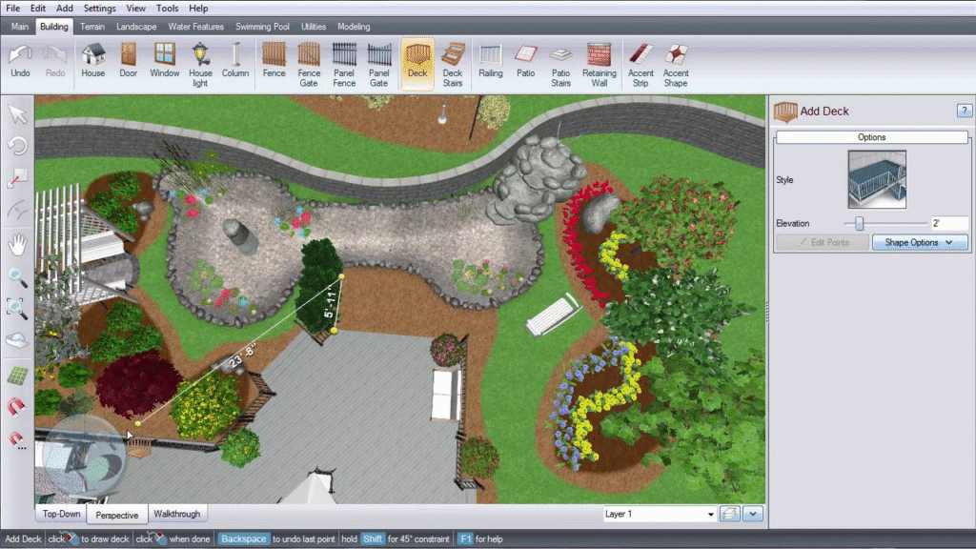Screen dimensions: 976x549
Task: Click arrow button beside layers icon
Action: [754, 515]
